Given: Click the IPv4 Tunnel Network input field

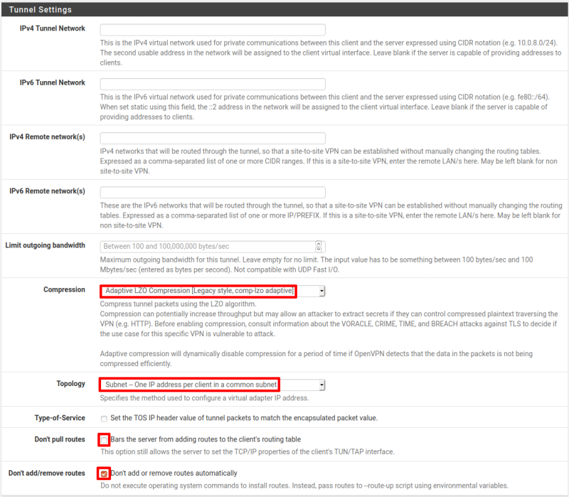Looking at the screenshot, I should point(213,29).
